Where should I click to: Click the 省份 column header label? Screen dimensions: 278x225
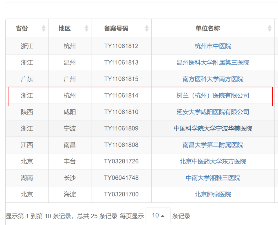point(22,28)
